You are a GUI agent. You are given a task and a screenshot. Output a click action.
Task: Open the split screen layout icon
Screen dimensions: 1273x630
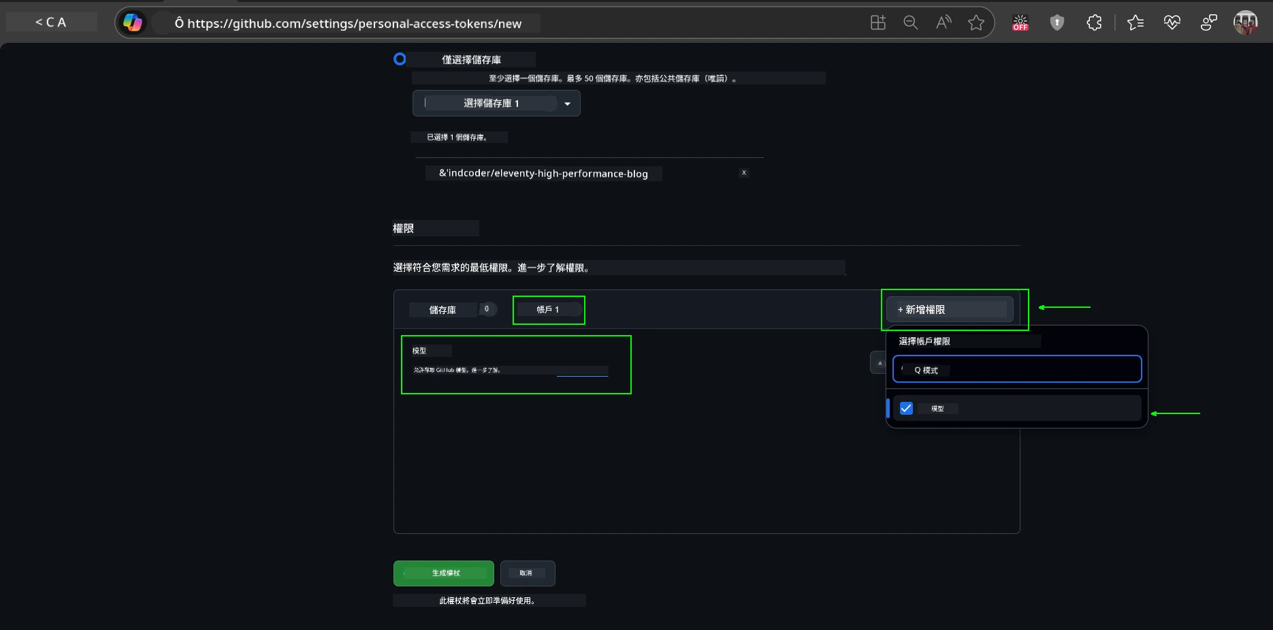pyautogui.click(x=877, y=22)
